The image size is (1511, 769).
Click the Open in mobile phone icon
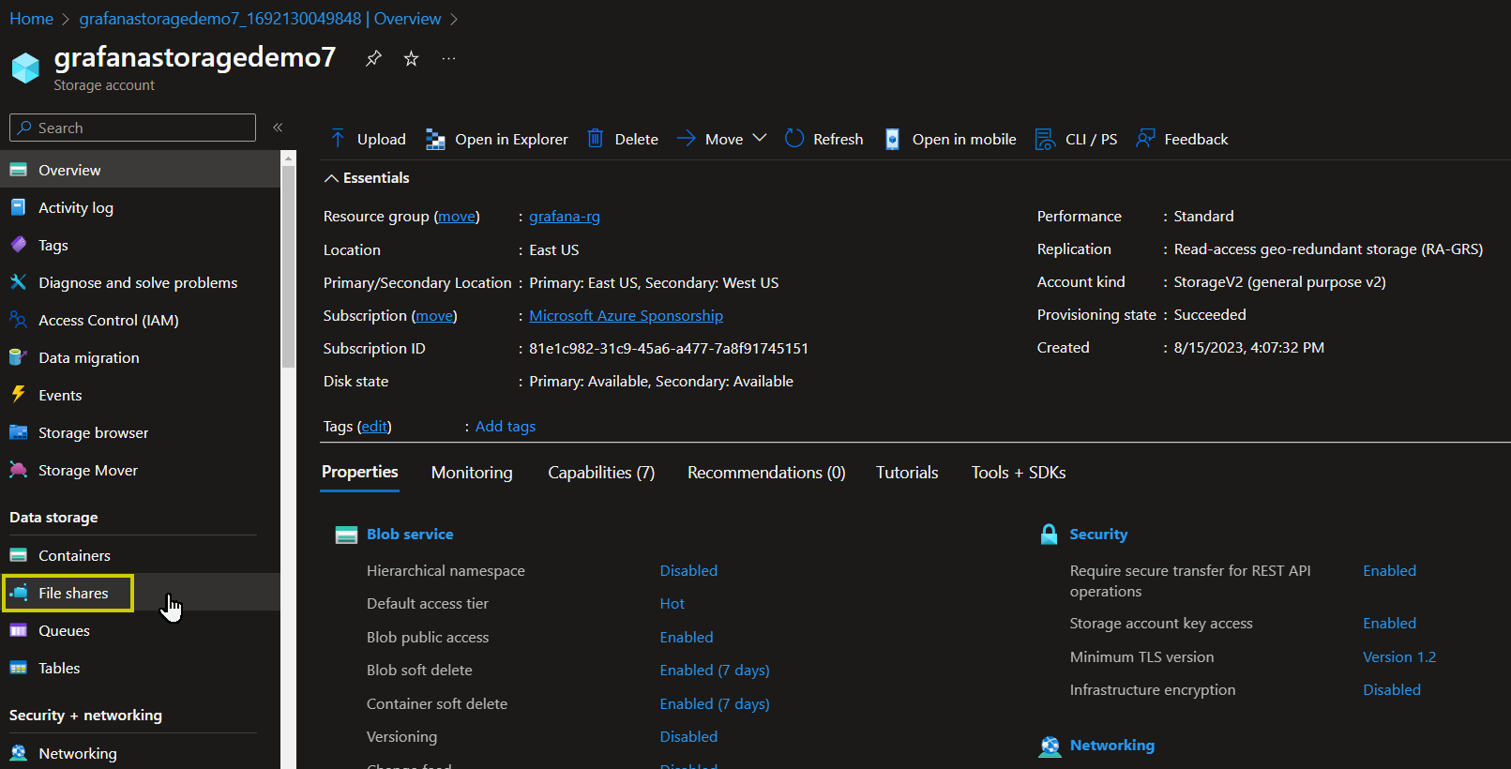click(892, 139)
